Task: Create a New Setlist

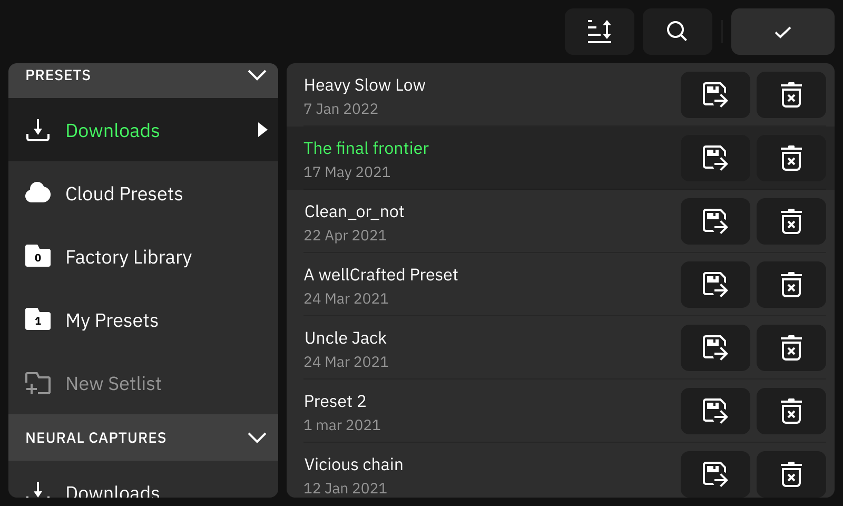Action: pyautogui.click(x=113, y=384)
